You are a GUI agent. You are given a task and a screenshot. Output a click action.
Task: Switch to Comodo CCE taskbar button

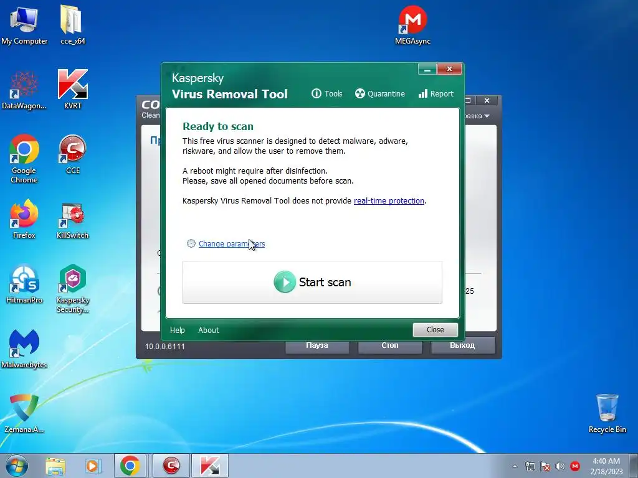tap(171, 466)
